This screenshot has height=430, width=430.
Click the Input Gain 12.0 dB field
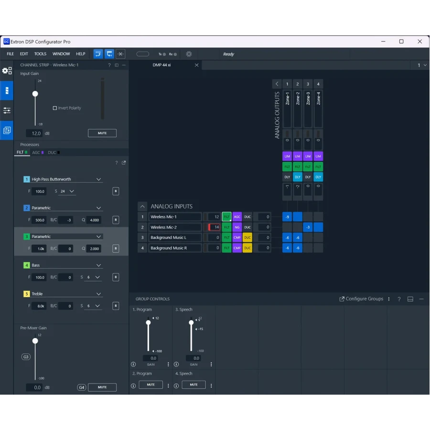pos(34,133)
